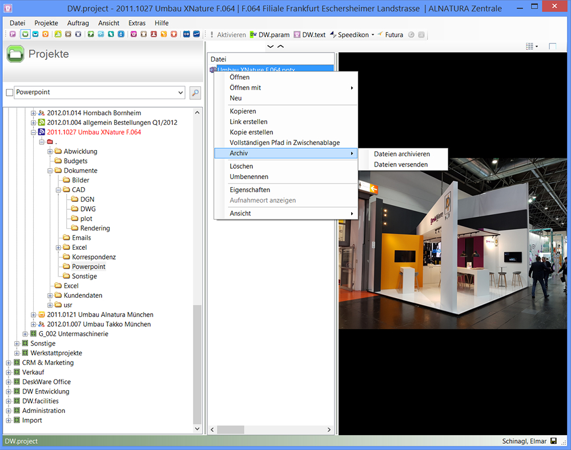Collapse the CAD folder tree node
Image resolution: width=571 pixels, height=450 pixels.
(x=58, y=190)
